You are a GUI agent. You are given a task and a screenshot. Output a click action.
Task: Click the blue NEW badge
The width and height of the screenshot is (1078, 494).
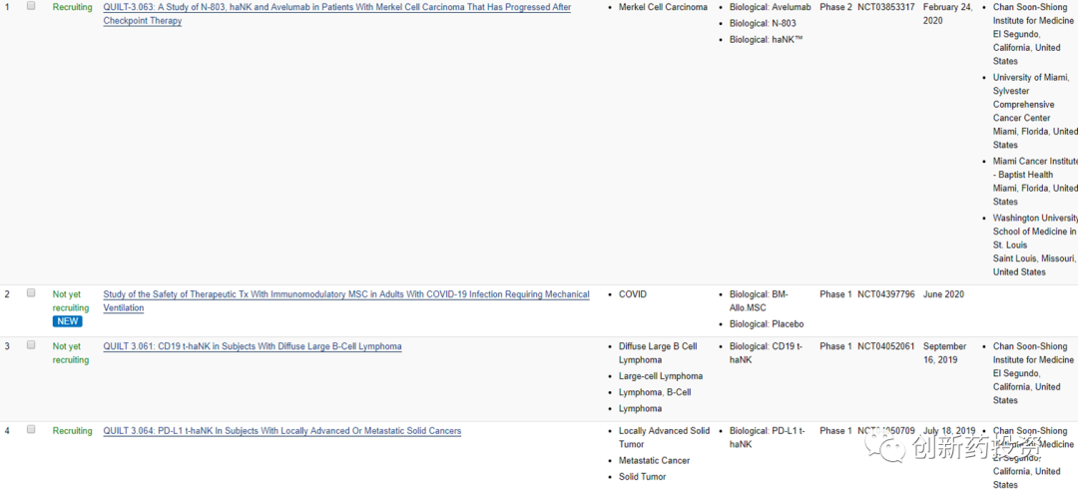coord(68,321)
